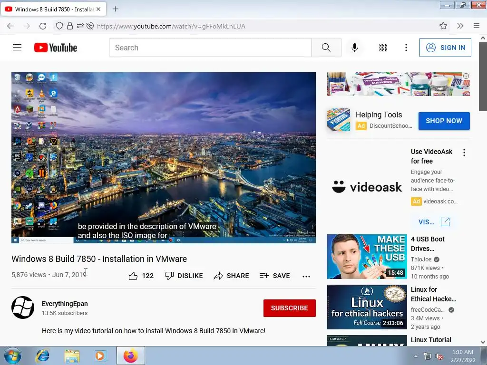Click the videoask ad logo

pyautogui.click(x=367, y=187)
